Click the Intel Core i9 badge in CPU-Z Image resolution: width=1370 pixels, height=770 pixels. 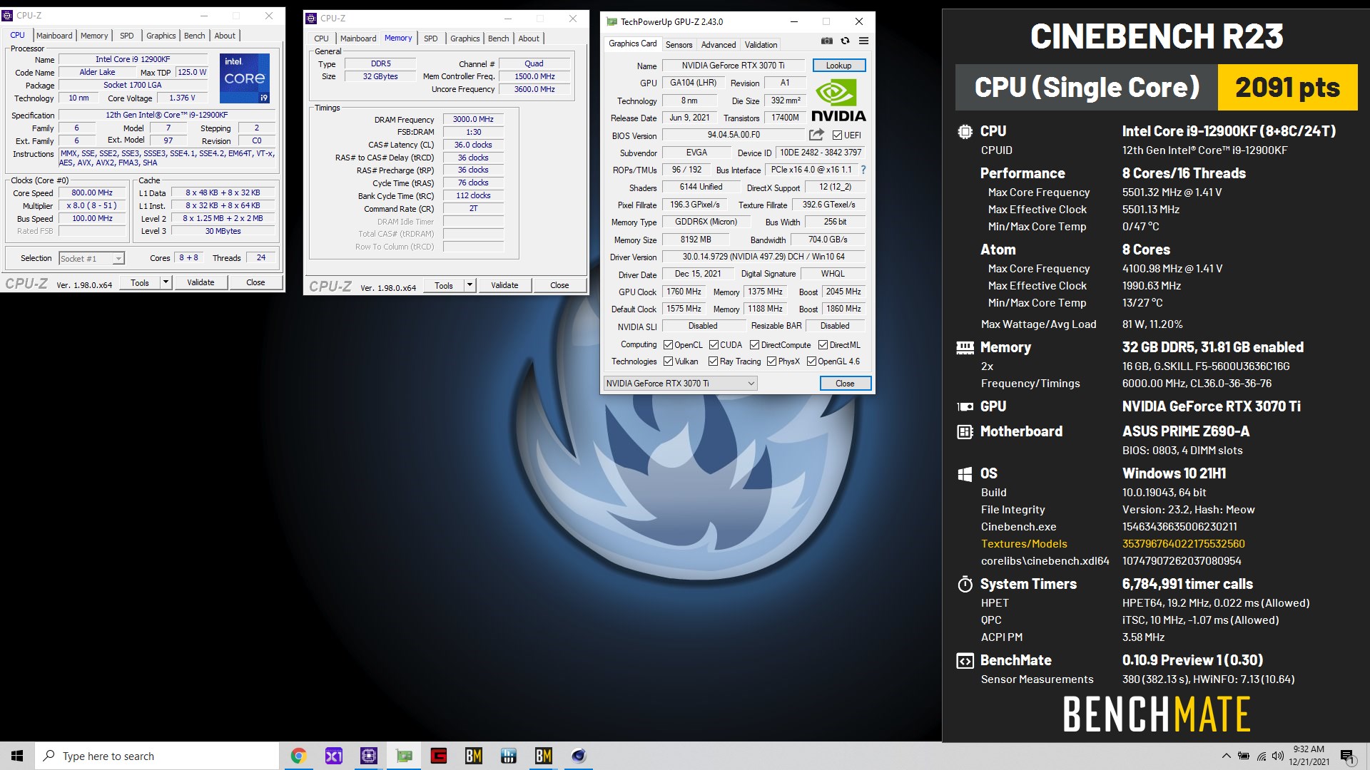point(245,78)
